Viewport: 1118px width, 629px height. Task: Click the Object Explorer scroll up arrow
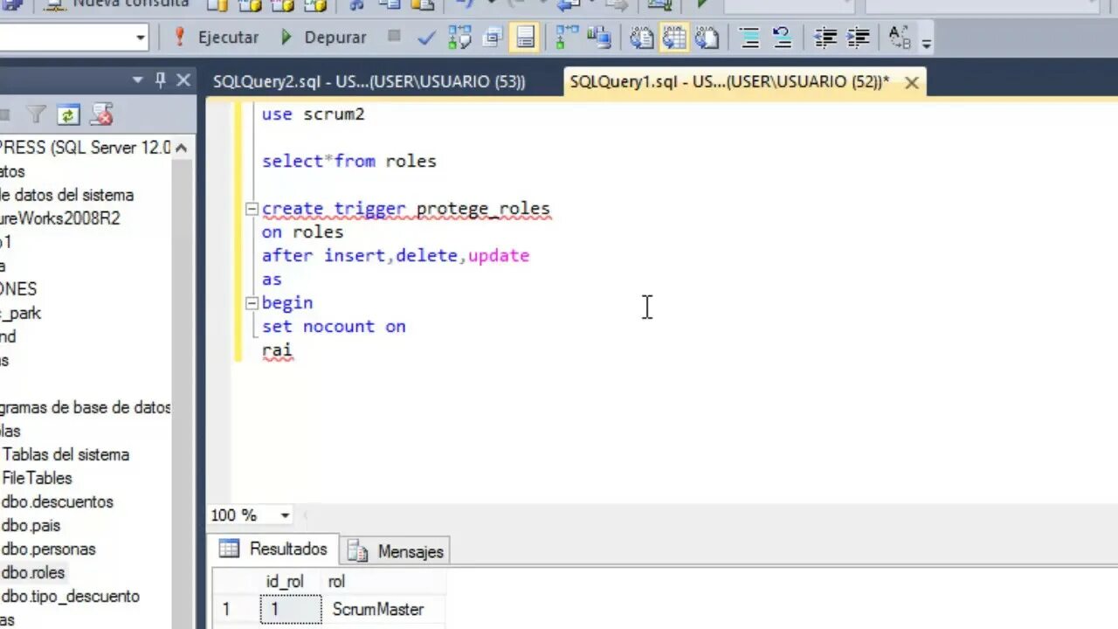(x=182, y=149)
